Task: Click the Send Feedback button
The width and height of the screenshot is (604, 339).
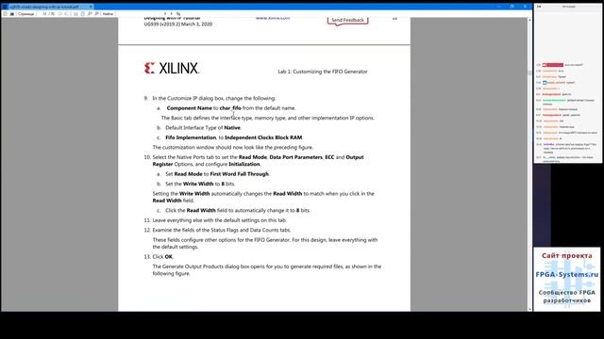Action: click(x=347, y=20)
